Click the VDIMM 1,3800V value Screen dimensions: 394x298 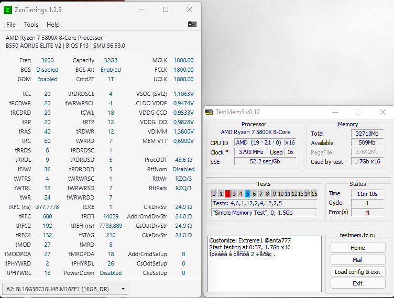click(184, 131)
